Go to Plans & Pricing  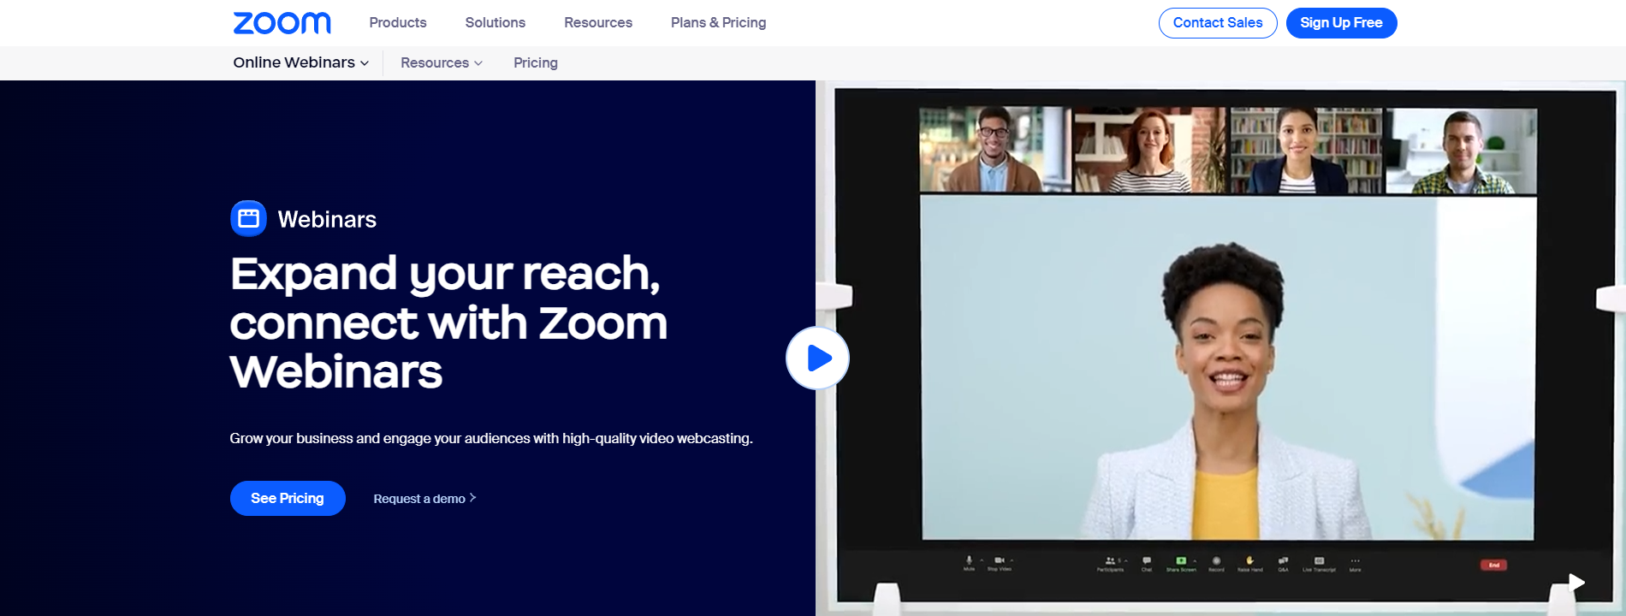718,23
